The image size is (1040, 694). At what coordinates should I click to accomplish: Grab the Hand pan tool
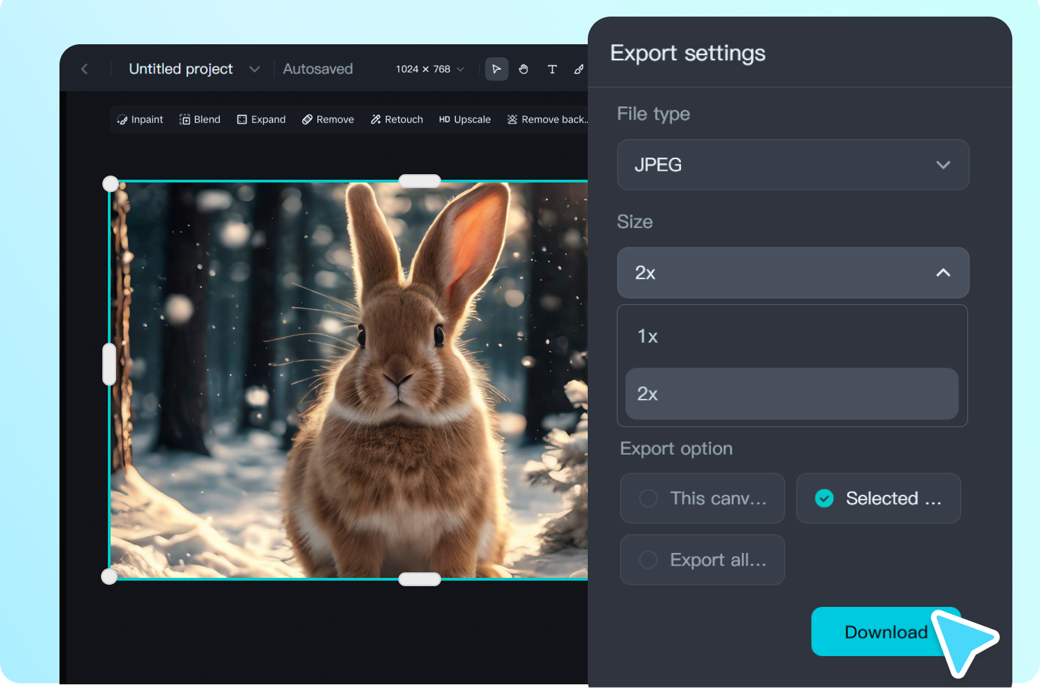[x=523, y=68]
